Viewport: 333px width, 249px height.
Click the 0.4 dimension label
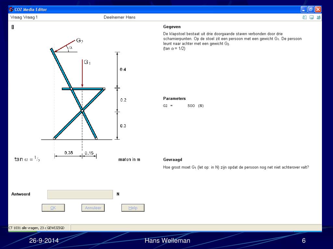(x=123, y=69)
